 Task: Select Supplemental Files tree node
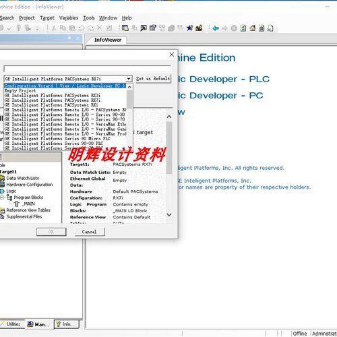(x=24, y=216)
